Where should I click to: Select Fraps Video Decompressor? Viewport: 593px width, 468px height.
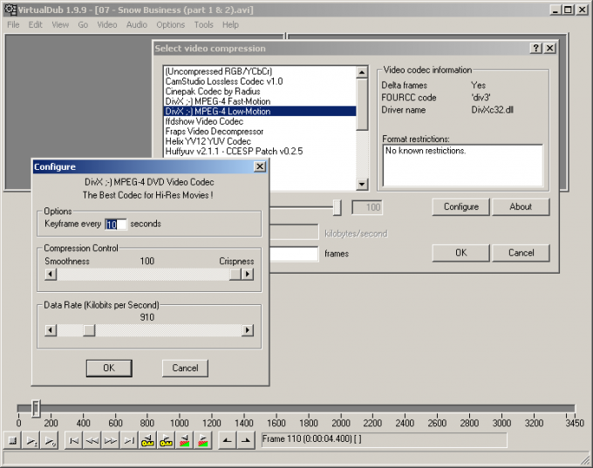coord(260,132)
